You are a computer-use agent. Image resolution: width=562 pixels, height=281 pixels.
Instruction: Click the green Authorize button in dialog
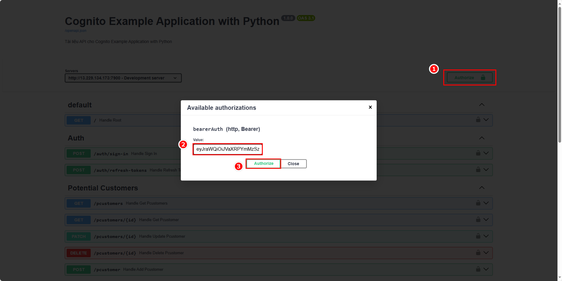click(x=263, y=164)
